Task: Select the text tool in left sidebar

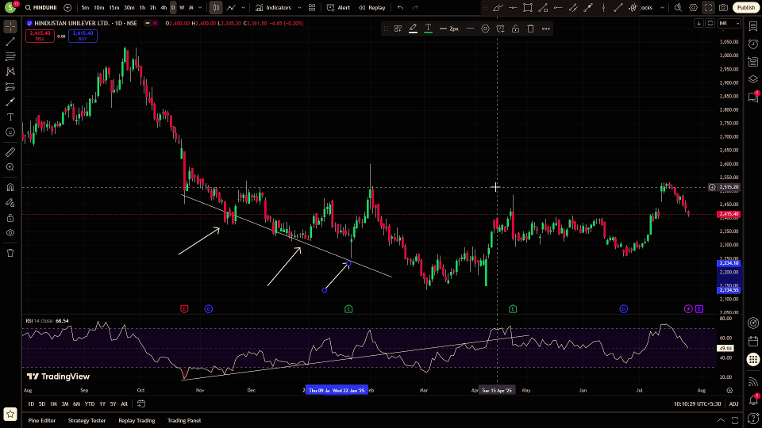Action: pos(10,117)
